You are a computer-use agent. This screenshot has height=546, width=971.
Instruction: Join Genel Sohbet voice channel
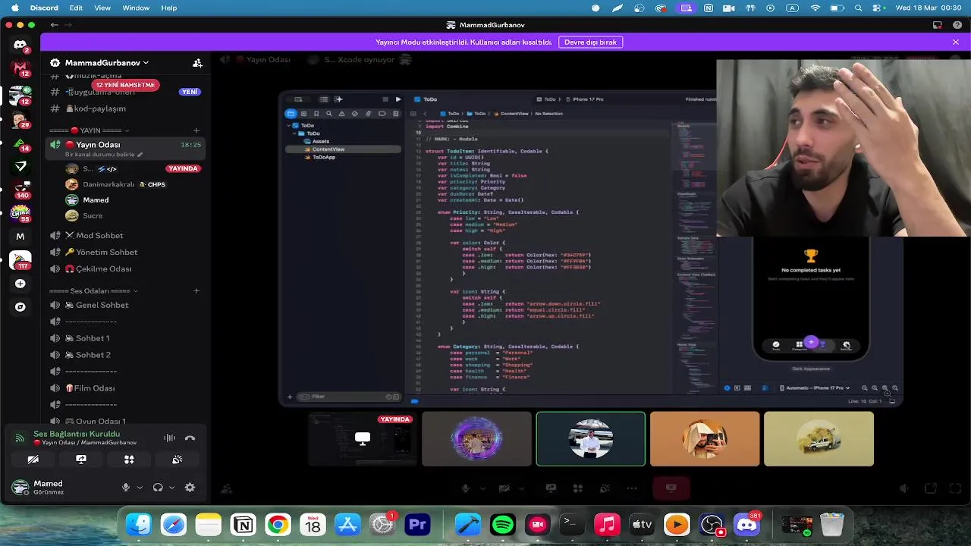tap(125, 305)
